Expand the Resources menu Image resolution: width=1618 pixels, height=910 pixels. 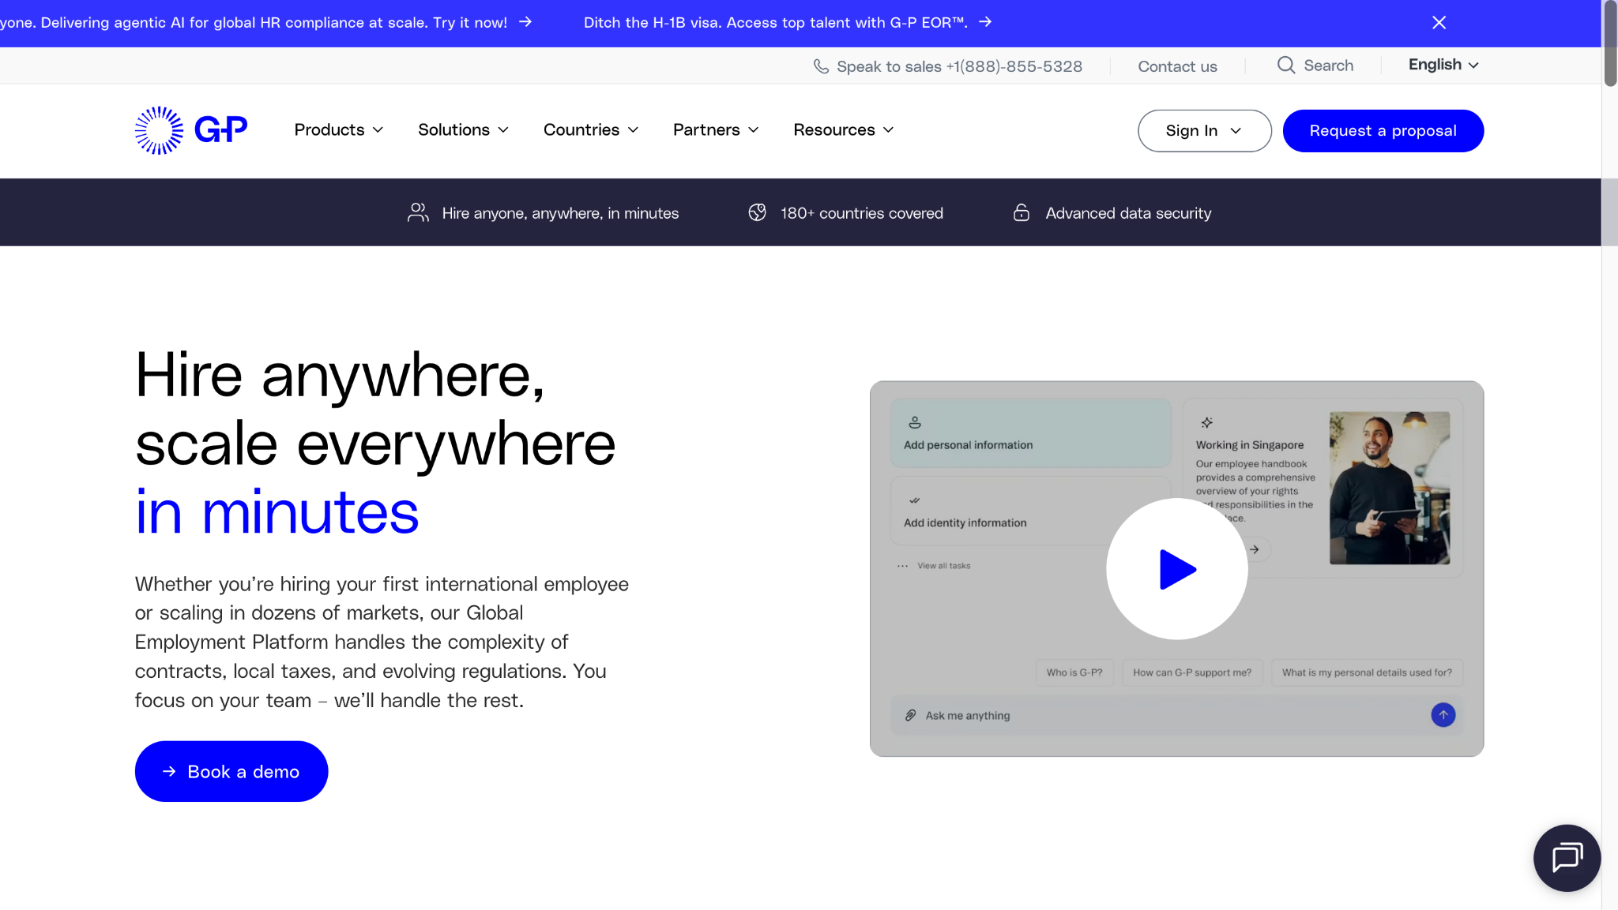[843, 130]
